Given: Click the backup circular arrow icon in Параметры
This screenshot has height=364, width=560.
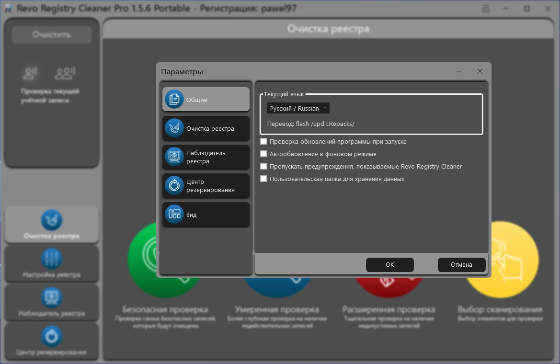Looking at the screenshot, I should [174, 185].
